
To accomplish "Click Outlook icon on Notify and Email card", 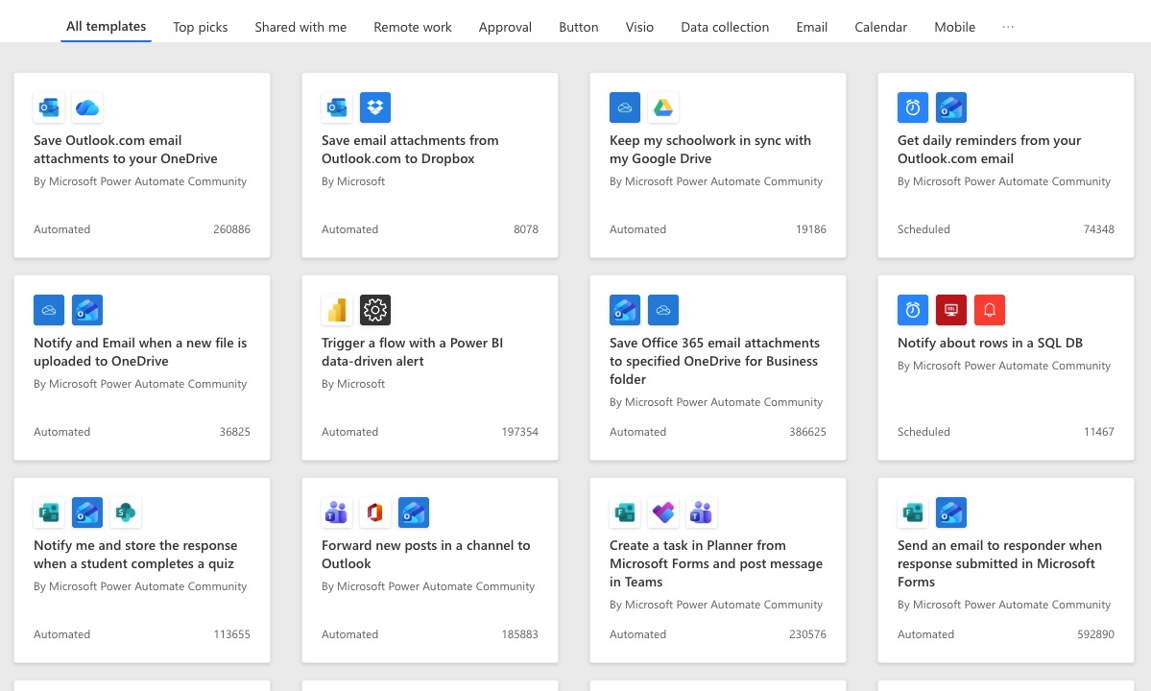I will tap(87, 310).
